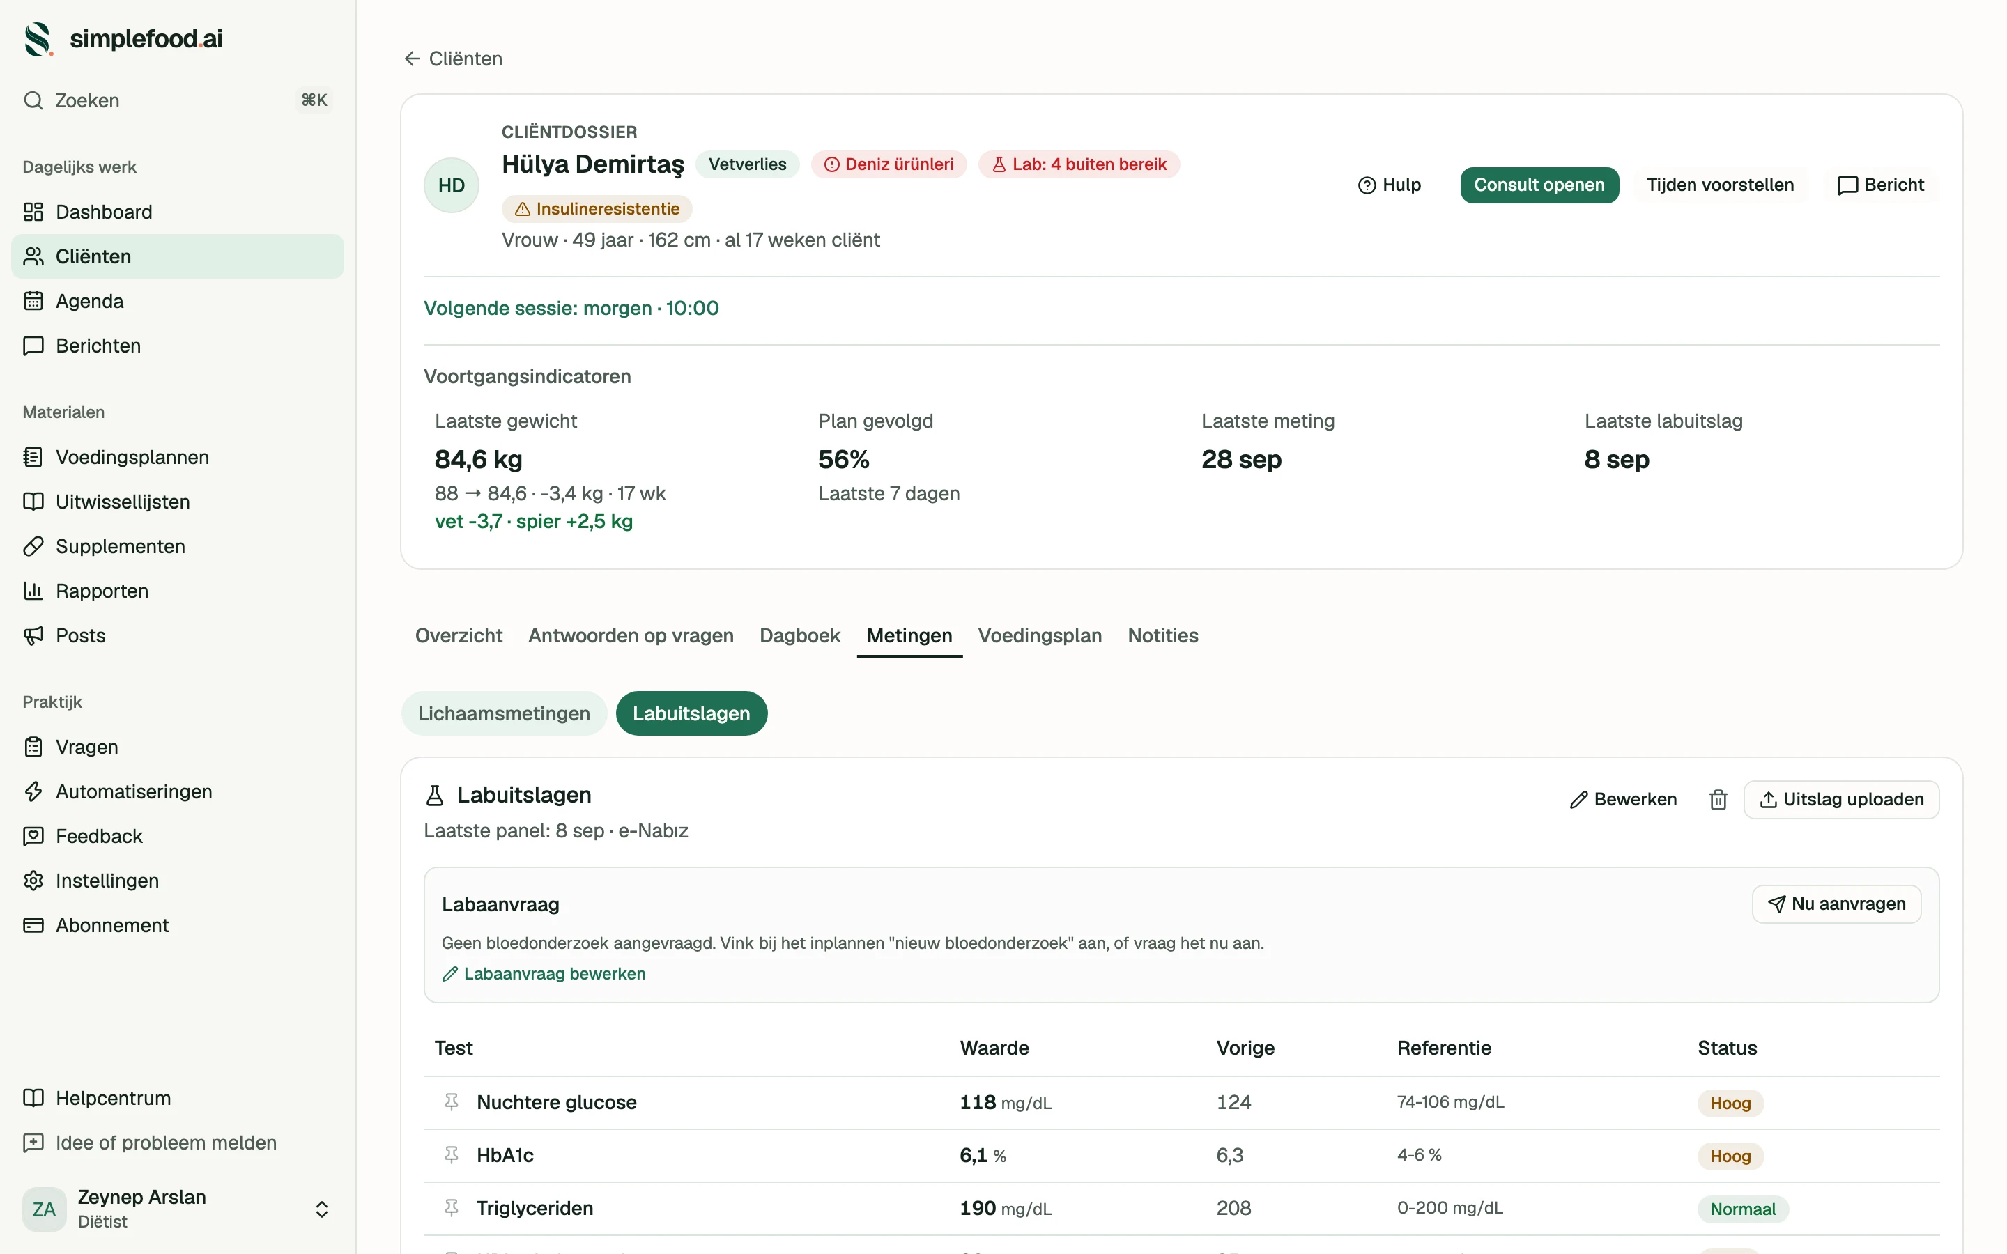Click Bewerken on lab results
The width and height of the screenshot is (2007, 1254).
(x=1623, y=800)
